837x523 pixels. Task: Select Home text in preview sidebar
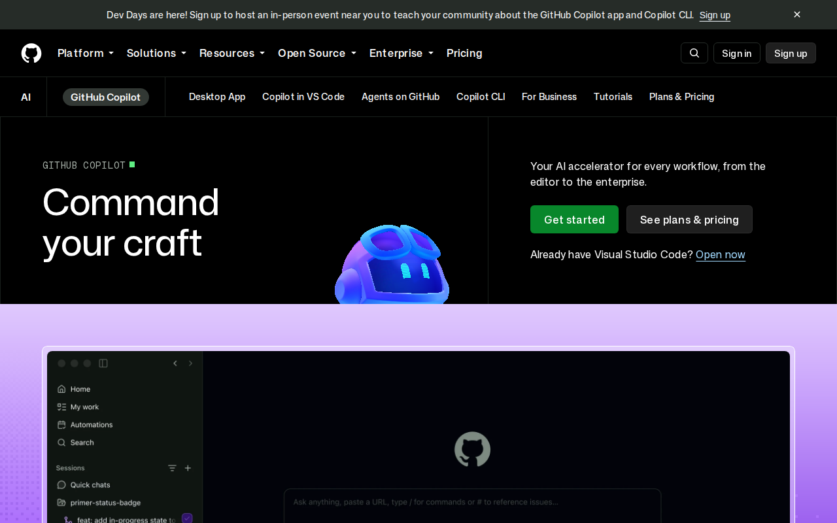[80, 389]
